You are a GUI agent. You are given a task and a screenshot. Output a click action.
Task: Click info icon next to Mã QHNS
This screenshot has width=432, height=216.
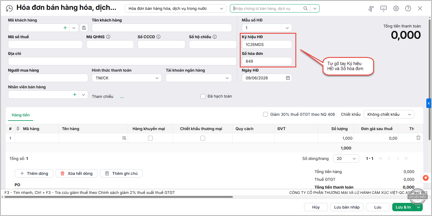[108, 37]
